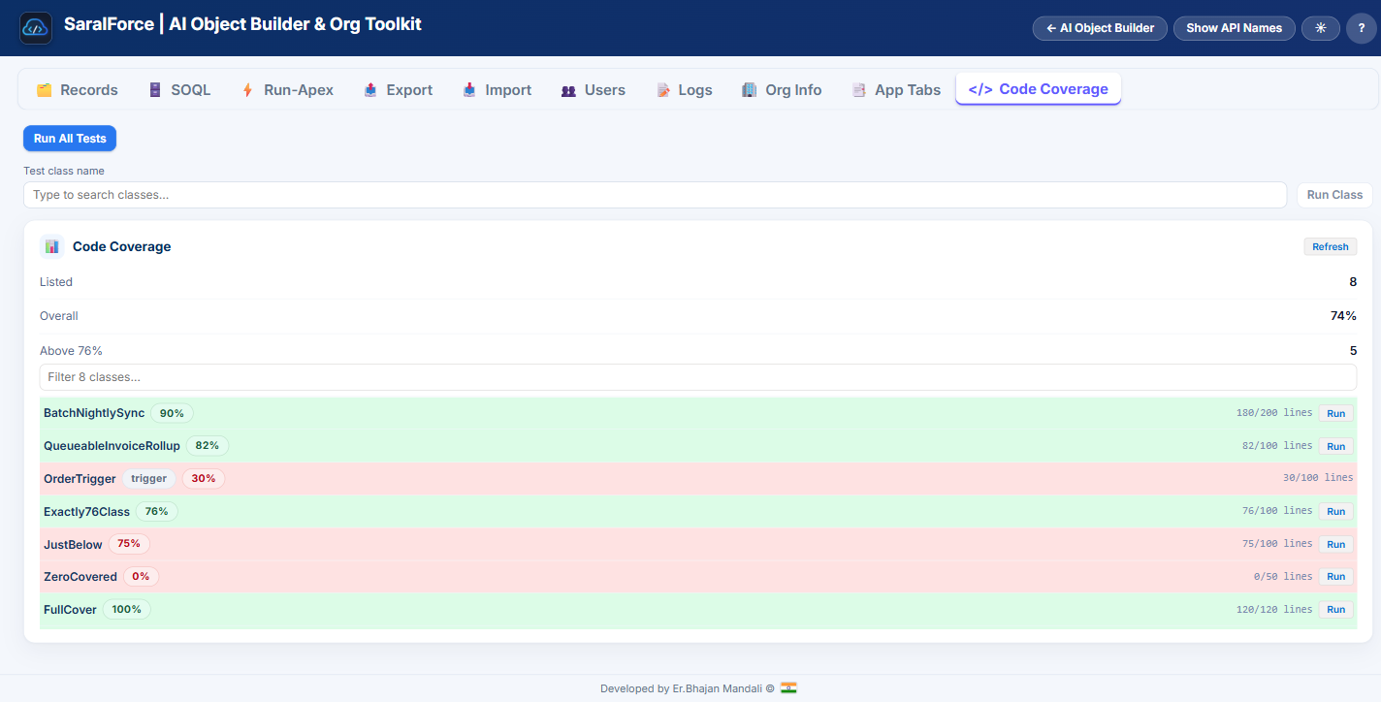Click the India flag icon in footer
This screenshot has height=702, width=1381.
point(788,688)
